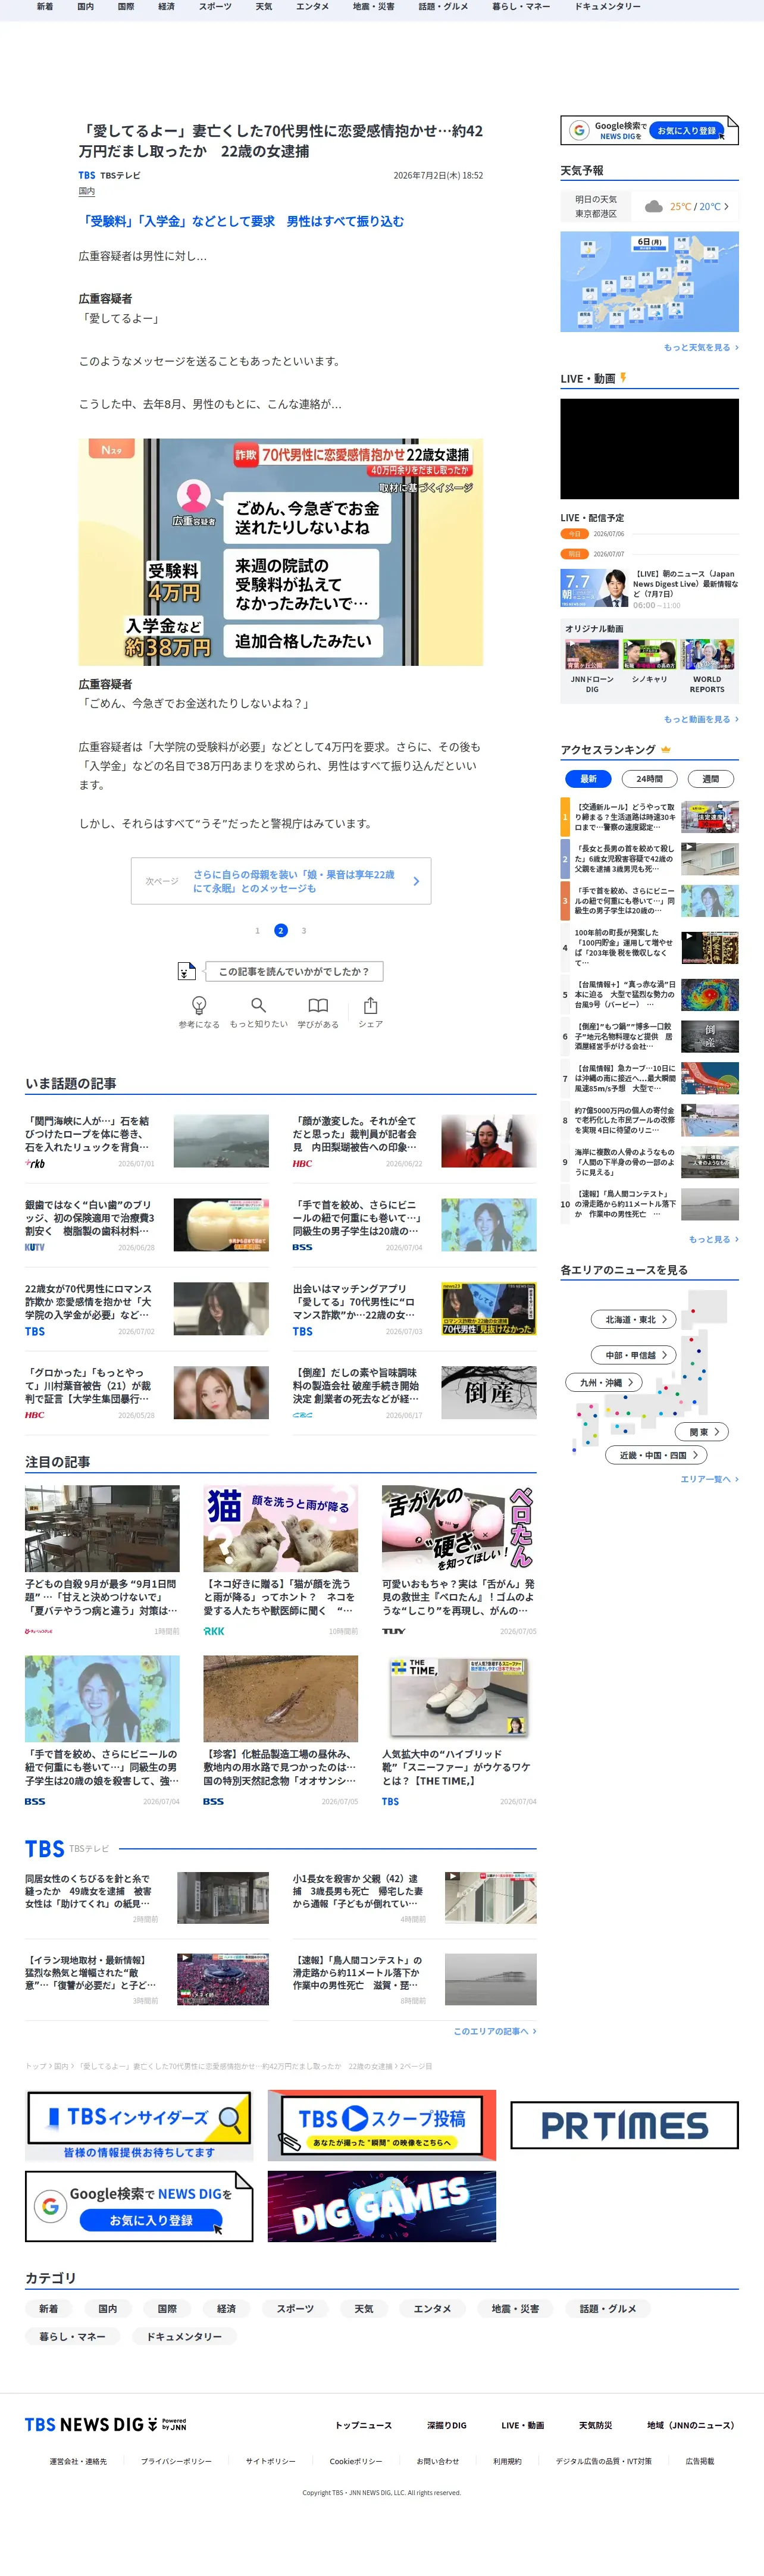Viewport: 764px width, 2576px height.
Task: Click the 学びがある open book icon
Action: tap(318, 1005)
